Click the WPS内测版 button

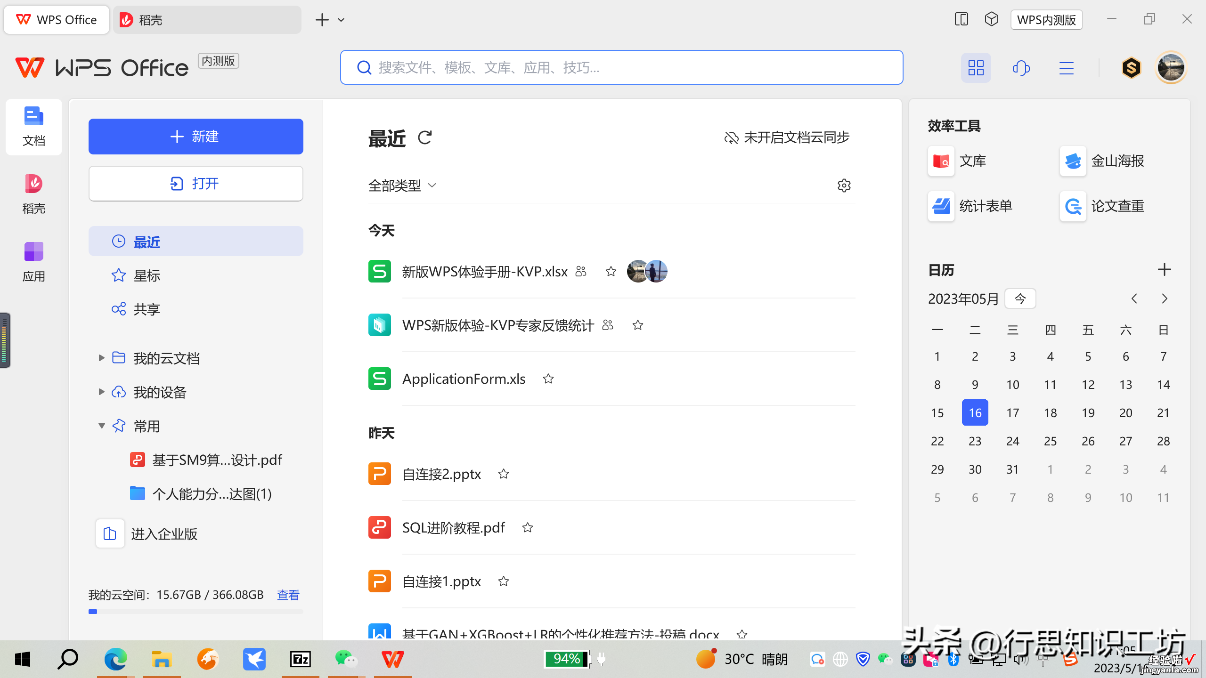coord(1046,20)
